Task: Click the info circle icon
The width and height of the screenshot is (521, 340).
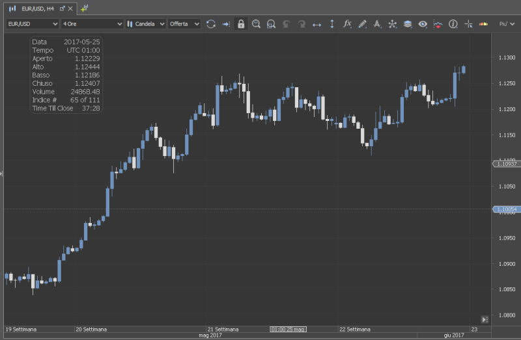Action: (453, 24)
